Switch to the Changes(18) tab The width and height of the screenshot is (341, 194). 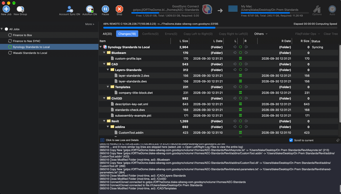coord(127,34)
